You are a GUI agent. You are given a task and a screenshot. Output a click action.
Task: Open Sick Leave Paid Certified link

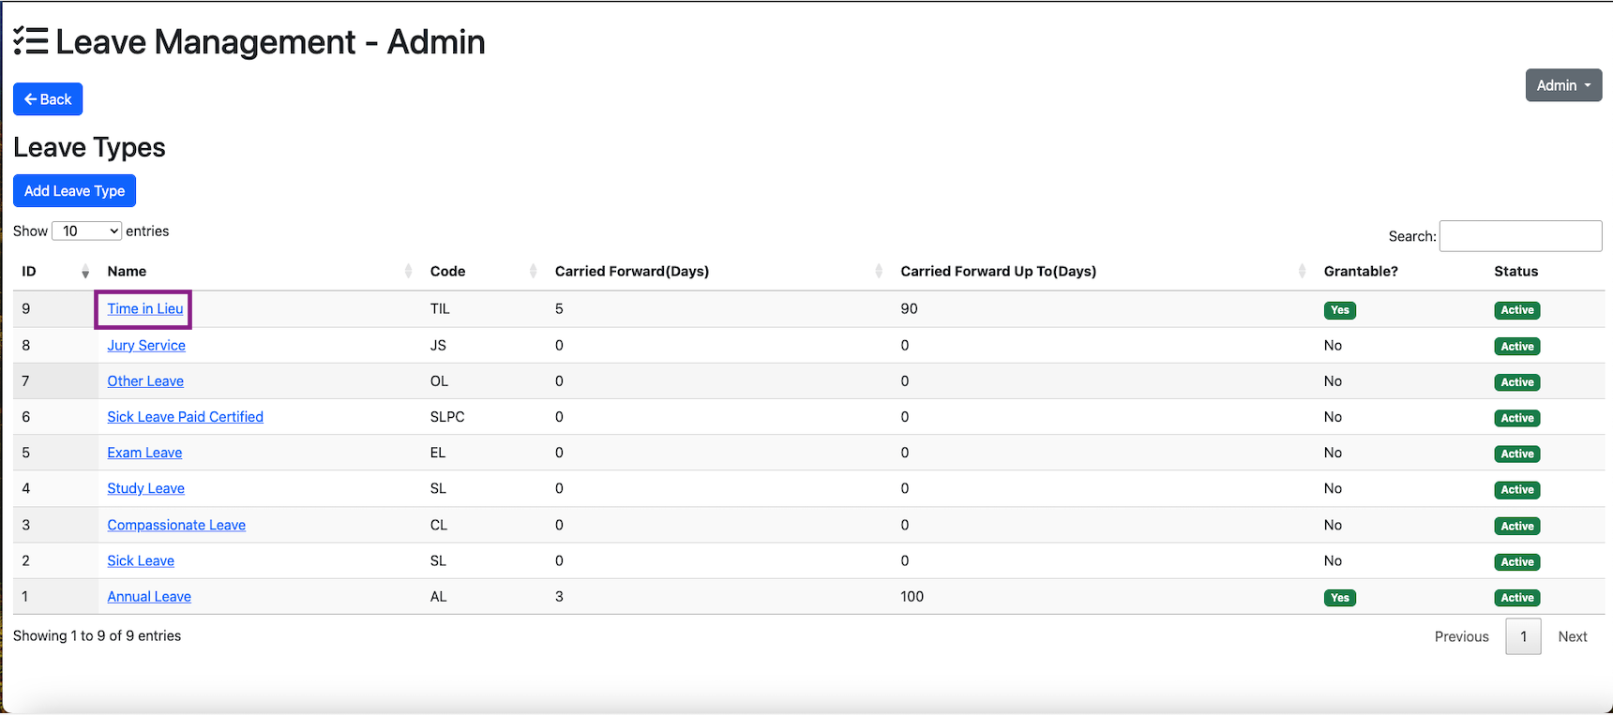tap(185, 417)
